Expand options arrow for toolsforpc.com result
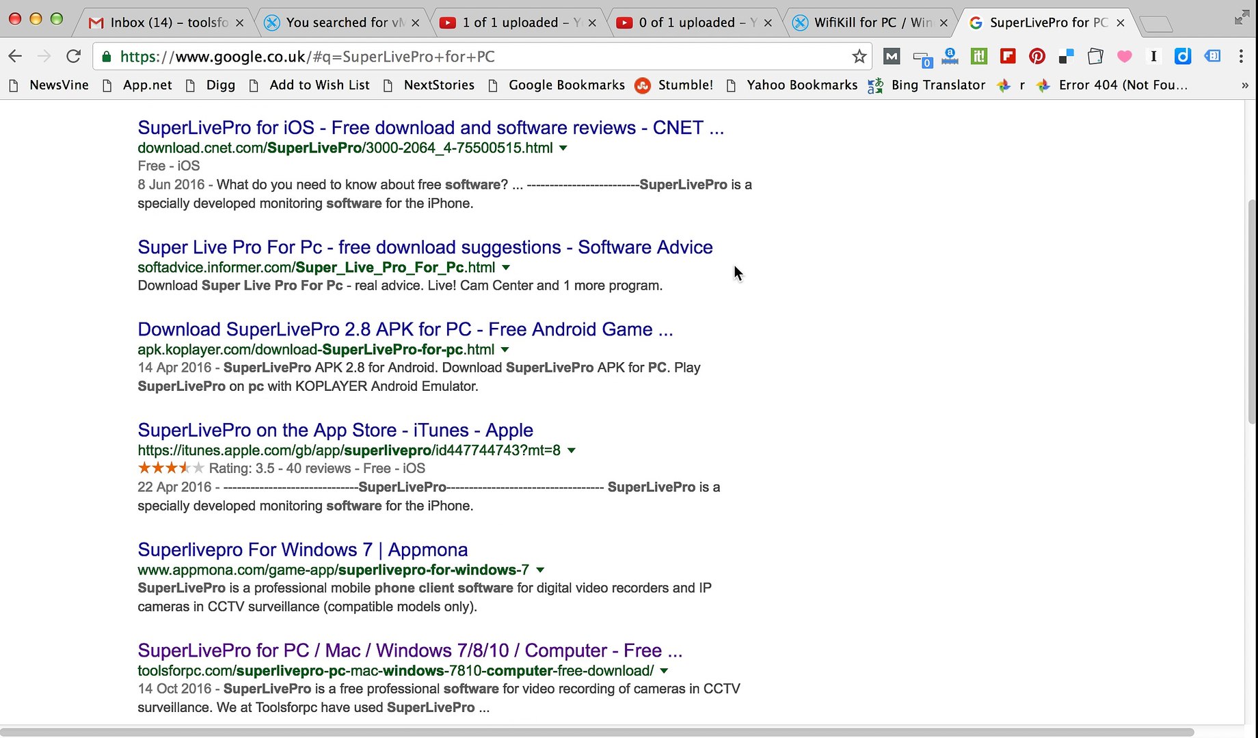Screen dimensions: 1258x738 [664, 671]
